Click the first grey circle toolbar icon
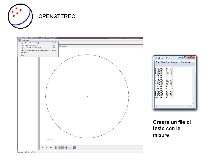The image size is (214, 161). 59,148
